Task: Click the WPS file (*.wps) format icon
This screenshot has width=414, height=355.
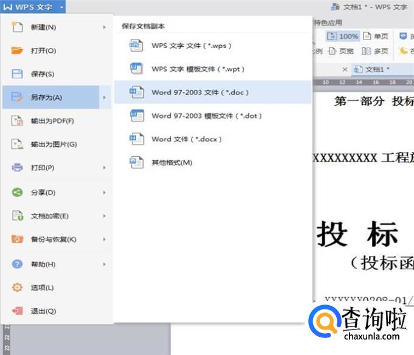Action: coord(137,46)
